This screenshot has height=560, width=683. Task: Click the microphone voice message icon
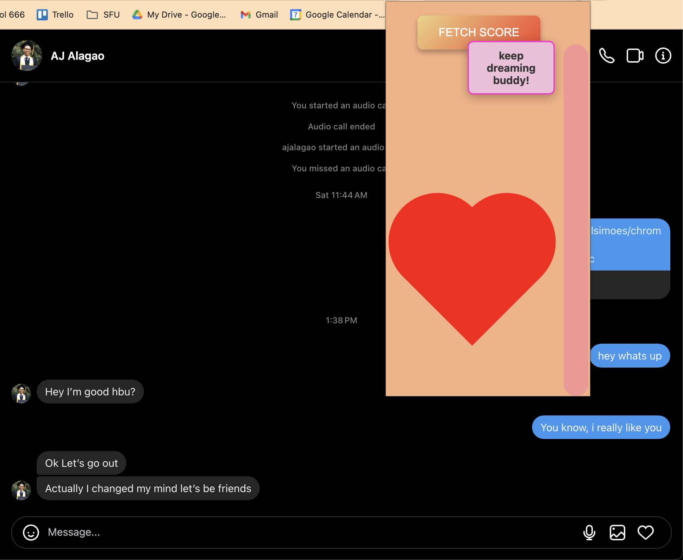pos(589,532)
